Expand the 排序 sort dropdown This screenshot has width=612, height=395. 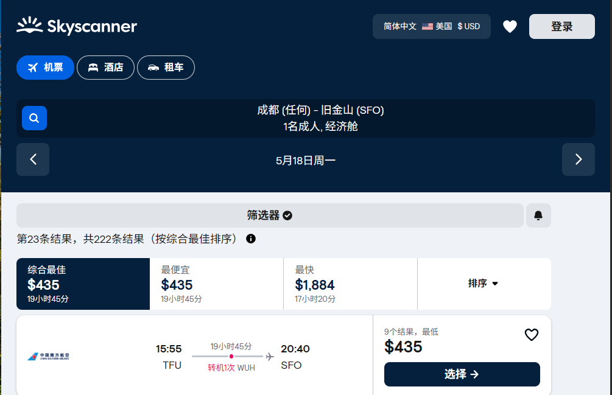484,284
